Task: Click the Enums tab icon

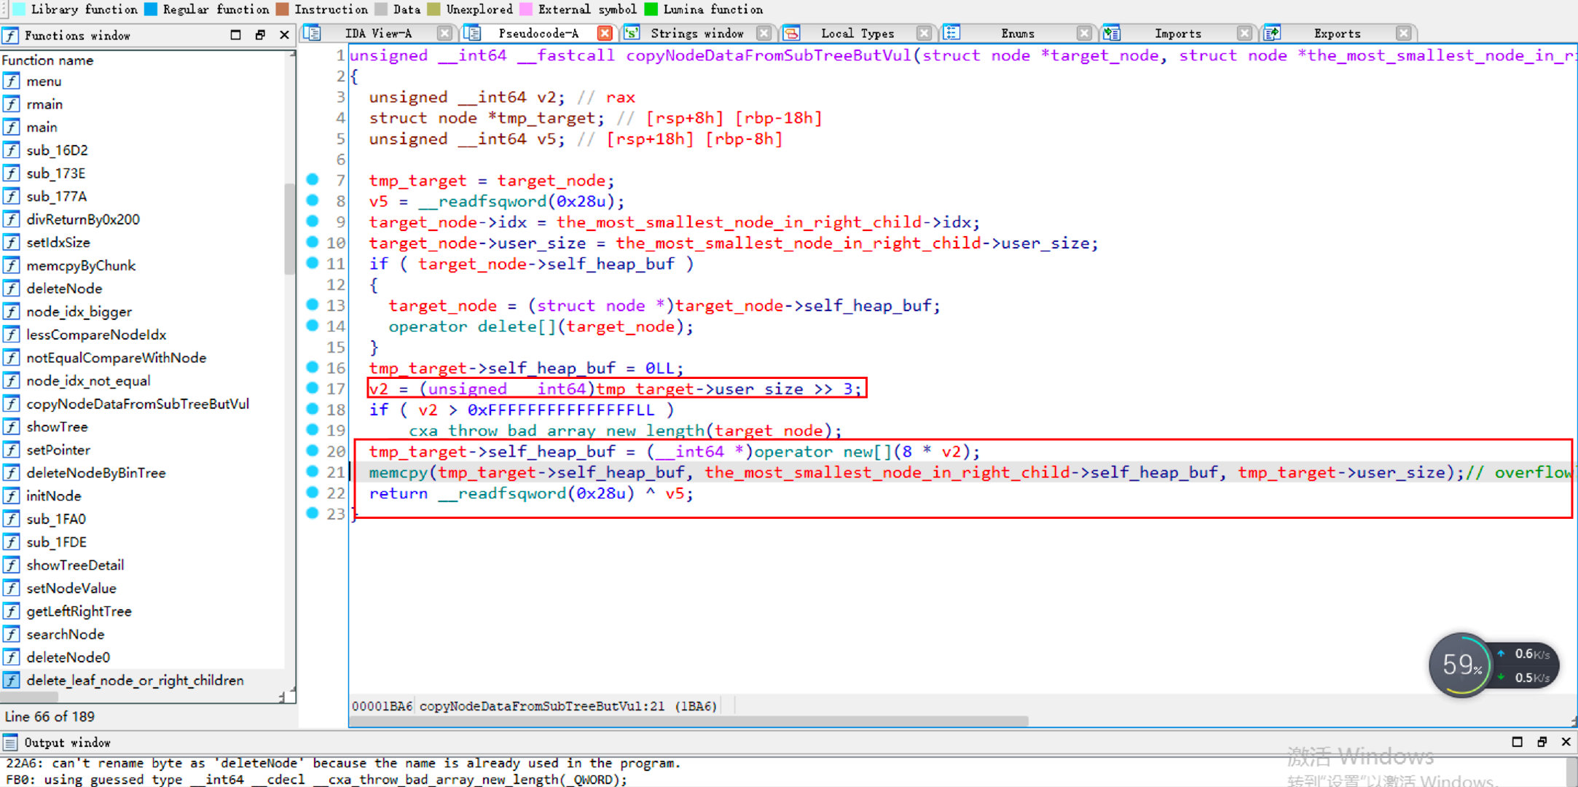Action: coord(952,34)
